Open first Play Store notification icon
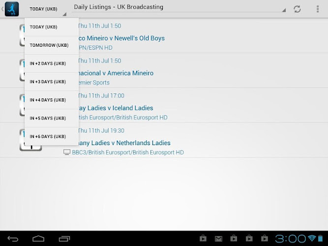 click(203, 239)
